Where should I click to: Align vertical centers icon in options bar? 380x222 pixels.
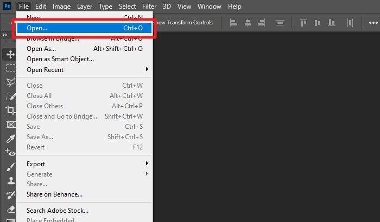317,23
